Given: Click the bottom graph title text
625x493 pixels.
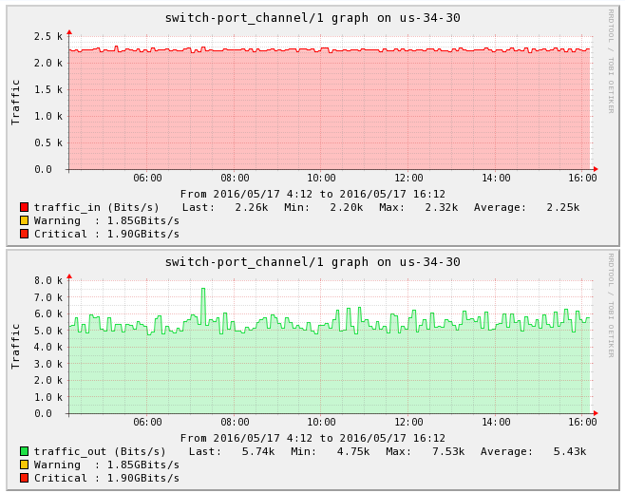Looking at the screenshot, I should pyautogui.click(x=312, y=262).
